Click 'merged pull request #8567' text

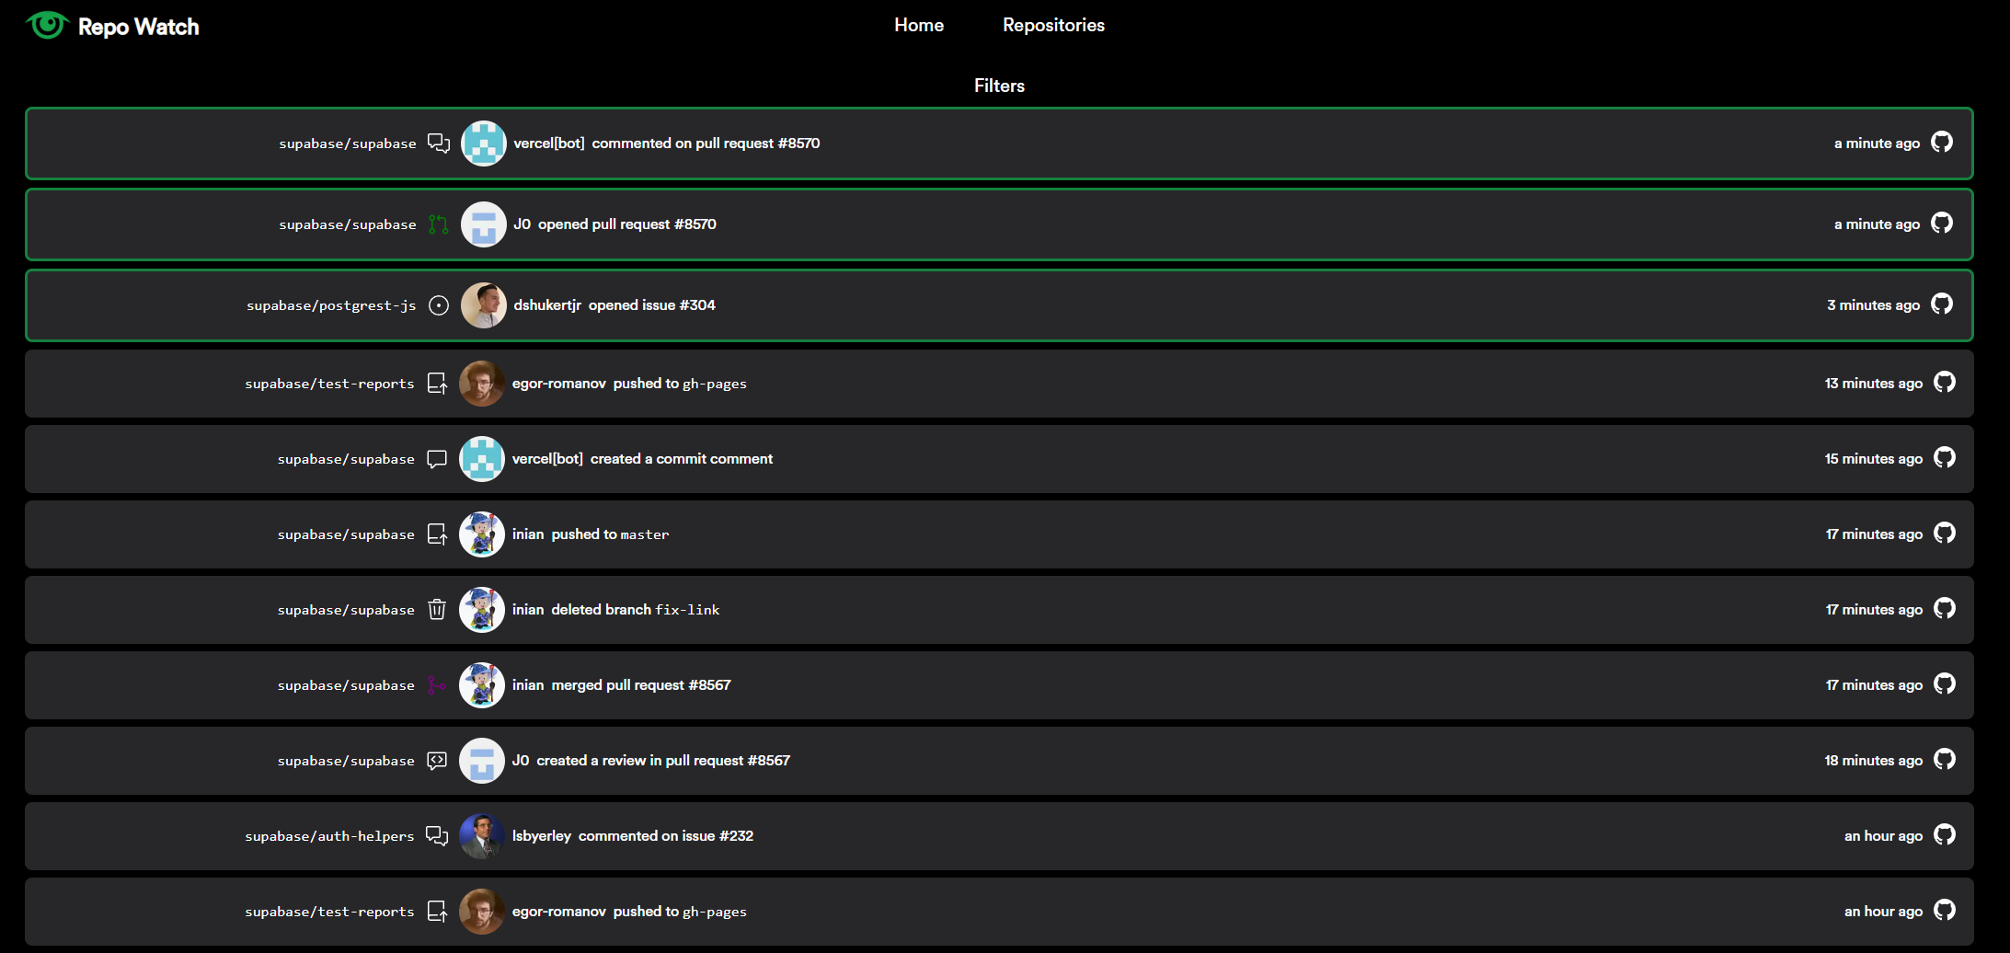coord(641,685)
